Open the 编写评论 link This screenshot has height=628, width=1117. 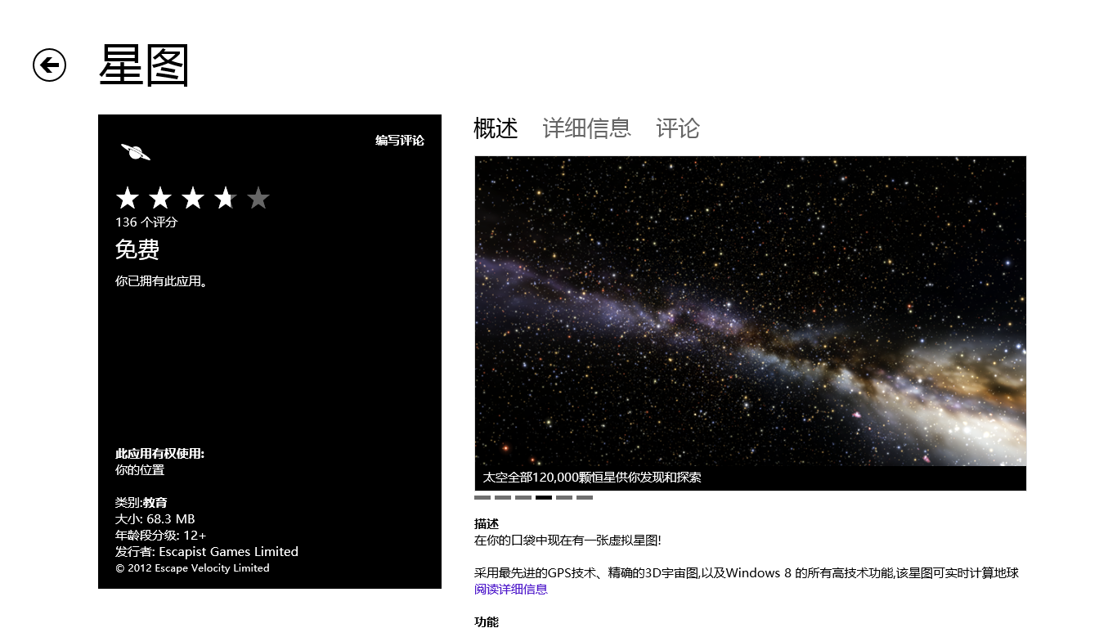point(399,141)
